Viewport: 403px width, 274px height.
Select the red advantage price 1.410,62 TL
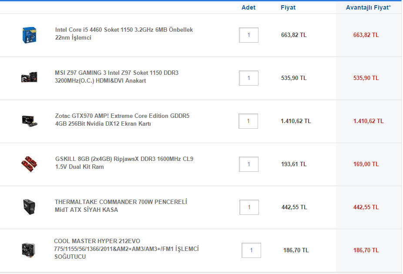click(x=368, y=121)
